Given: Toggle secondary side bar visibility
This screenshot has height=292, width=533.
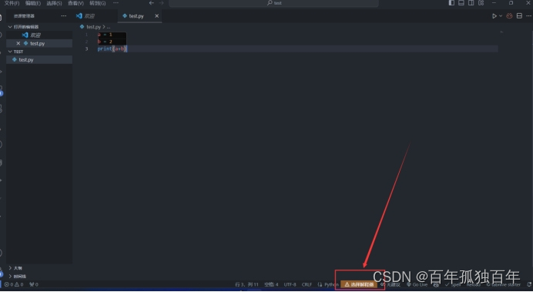Looking at the screenshot, I should tap(471, 3).
